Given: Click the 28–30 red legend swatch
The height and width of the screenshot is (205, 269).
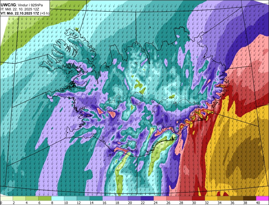Looking at the screenshot, I should (185, 198).
